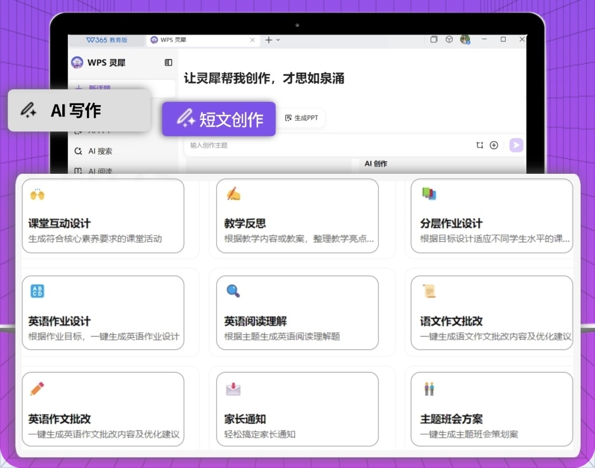Click the plus-circle attach icon in input box

pos(494,145)
